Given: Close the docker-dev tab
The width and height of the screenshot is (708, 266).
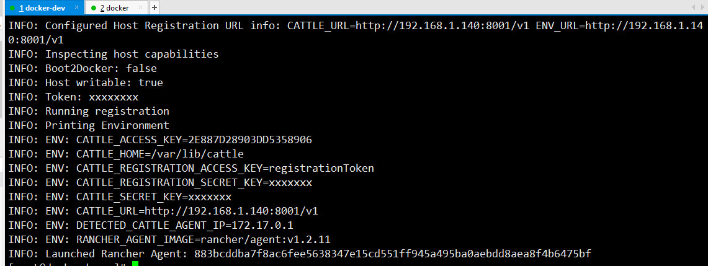Looking at the screenshot, I should 77,7.
